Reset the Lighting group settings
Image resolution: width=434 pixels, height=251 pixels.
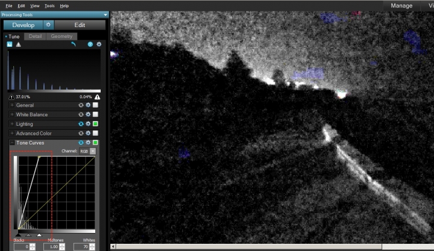[81, 124]
